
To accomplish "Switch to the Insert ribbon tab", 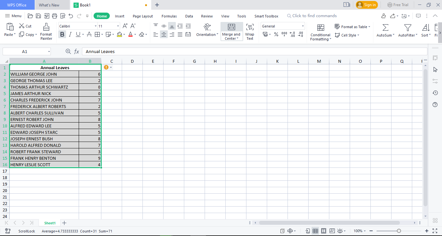I will pyautogui.click(x=119, y=16).
